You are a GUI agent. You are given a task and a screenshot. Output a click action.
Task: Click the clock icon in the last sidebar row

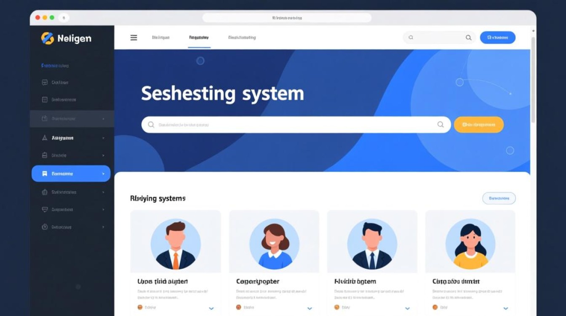click(x=45, y=227)
